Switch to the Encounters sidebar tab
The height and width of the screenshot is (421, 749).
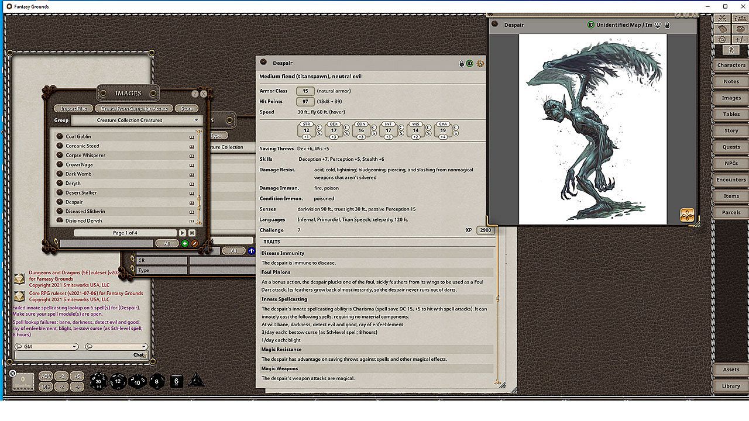pos(731,180)
